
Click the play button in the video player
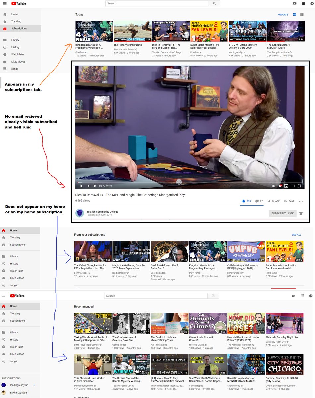point(82,186)
